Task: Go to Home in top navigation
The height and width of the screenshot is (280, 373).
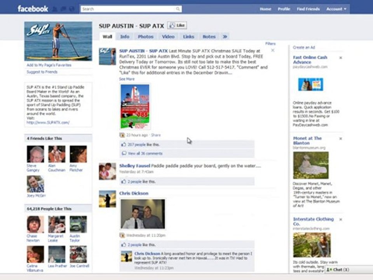Action: [x=265, y=9]
